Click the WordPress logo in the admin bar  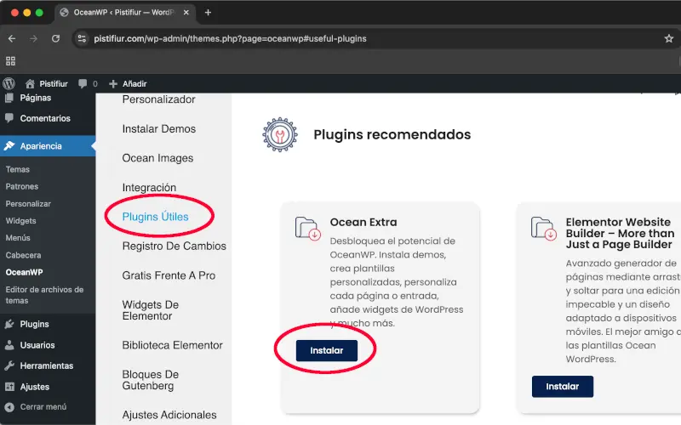click(x=9, y=83)
